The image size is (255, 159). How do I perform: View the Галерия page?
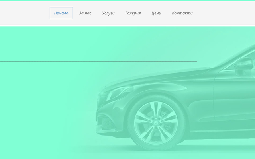click(133, 13)
